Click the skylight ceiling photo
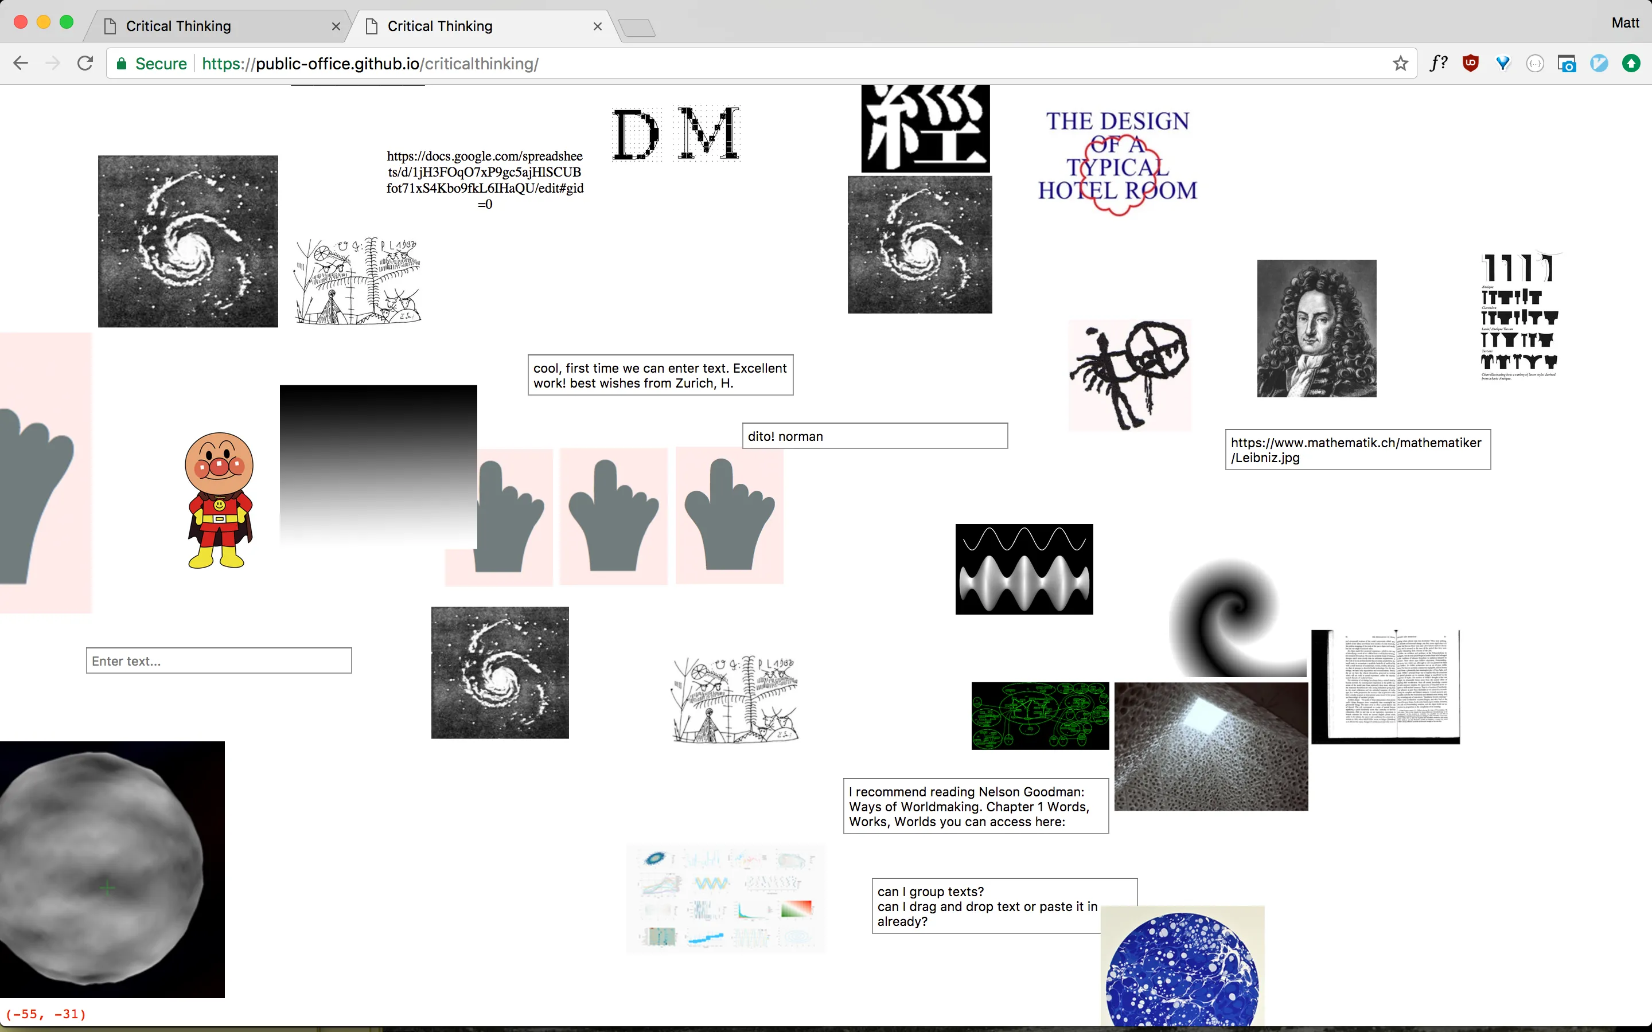The image size is (1652, 1032). point(1211,746)
